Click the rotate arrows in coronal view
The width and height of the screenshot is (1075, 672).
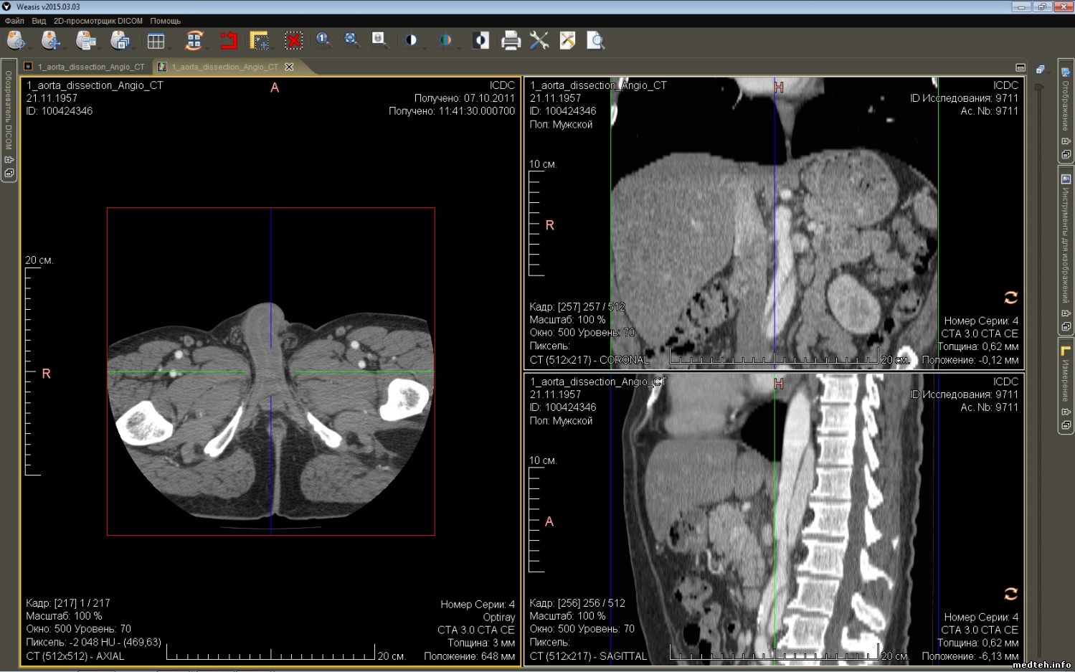(1010, 298)
